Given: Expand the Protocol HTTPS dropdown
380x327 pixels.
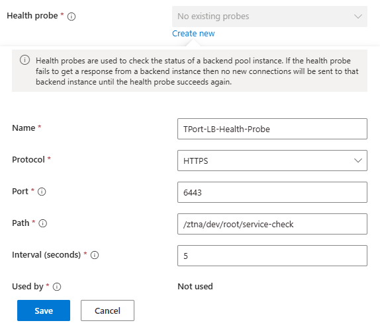Looking at the screenshot, I should pyautogui.click(x=272, y=161).
